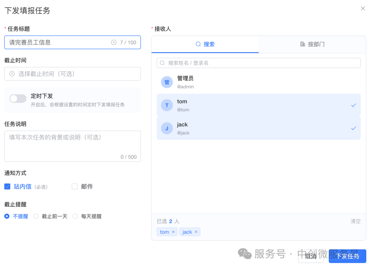Click the checkmark on the tom row
Image resolution: width=371 pixels, height=269 pixels.
[x=353, y=105]
